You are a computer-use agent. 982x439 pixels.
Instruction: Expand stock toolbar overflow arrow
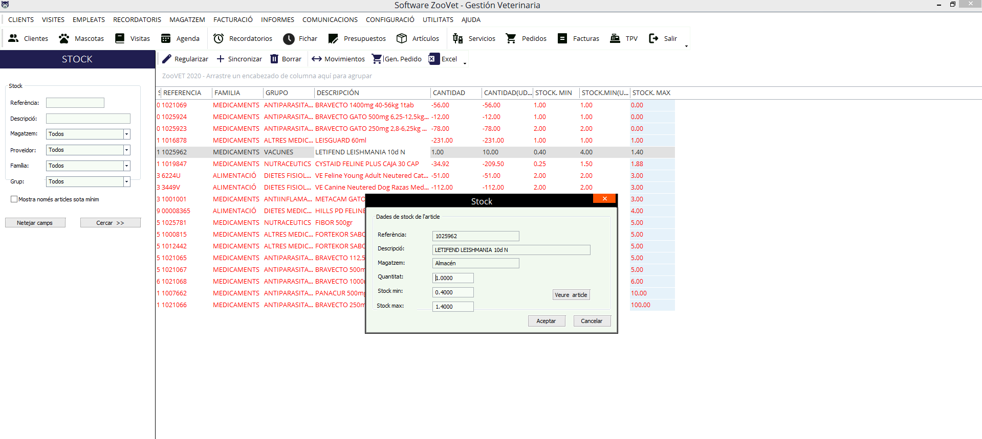465,64
